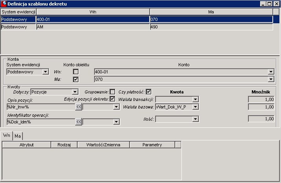The width and height of the screenshot is (281, 183).
Task: Open the variable dropdown next to Identyfikator operacji
Action: click(116, 122)
